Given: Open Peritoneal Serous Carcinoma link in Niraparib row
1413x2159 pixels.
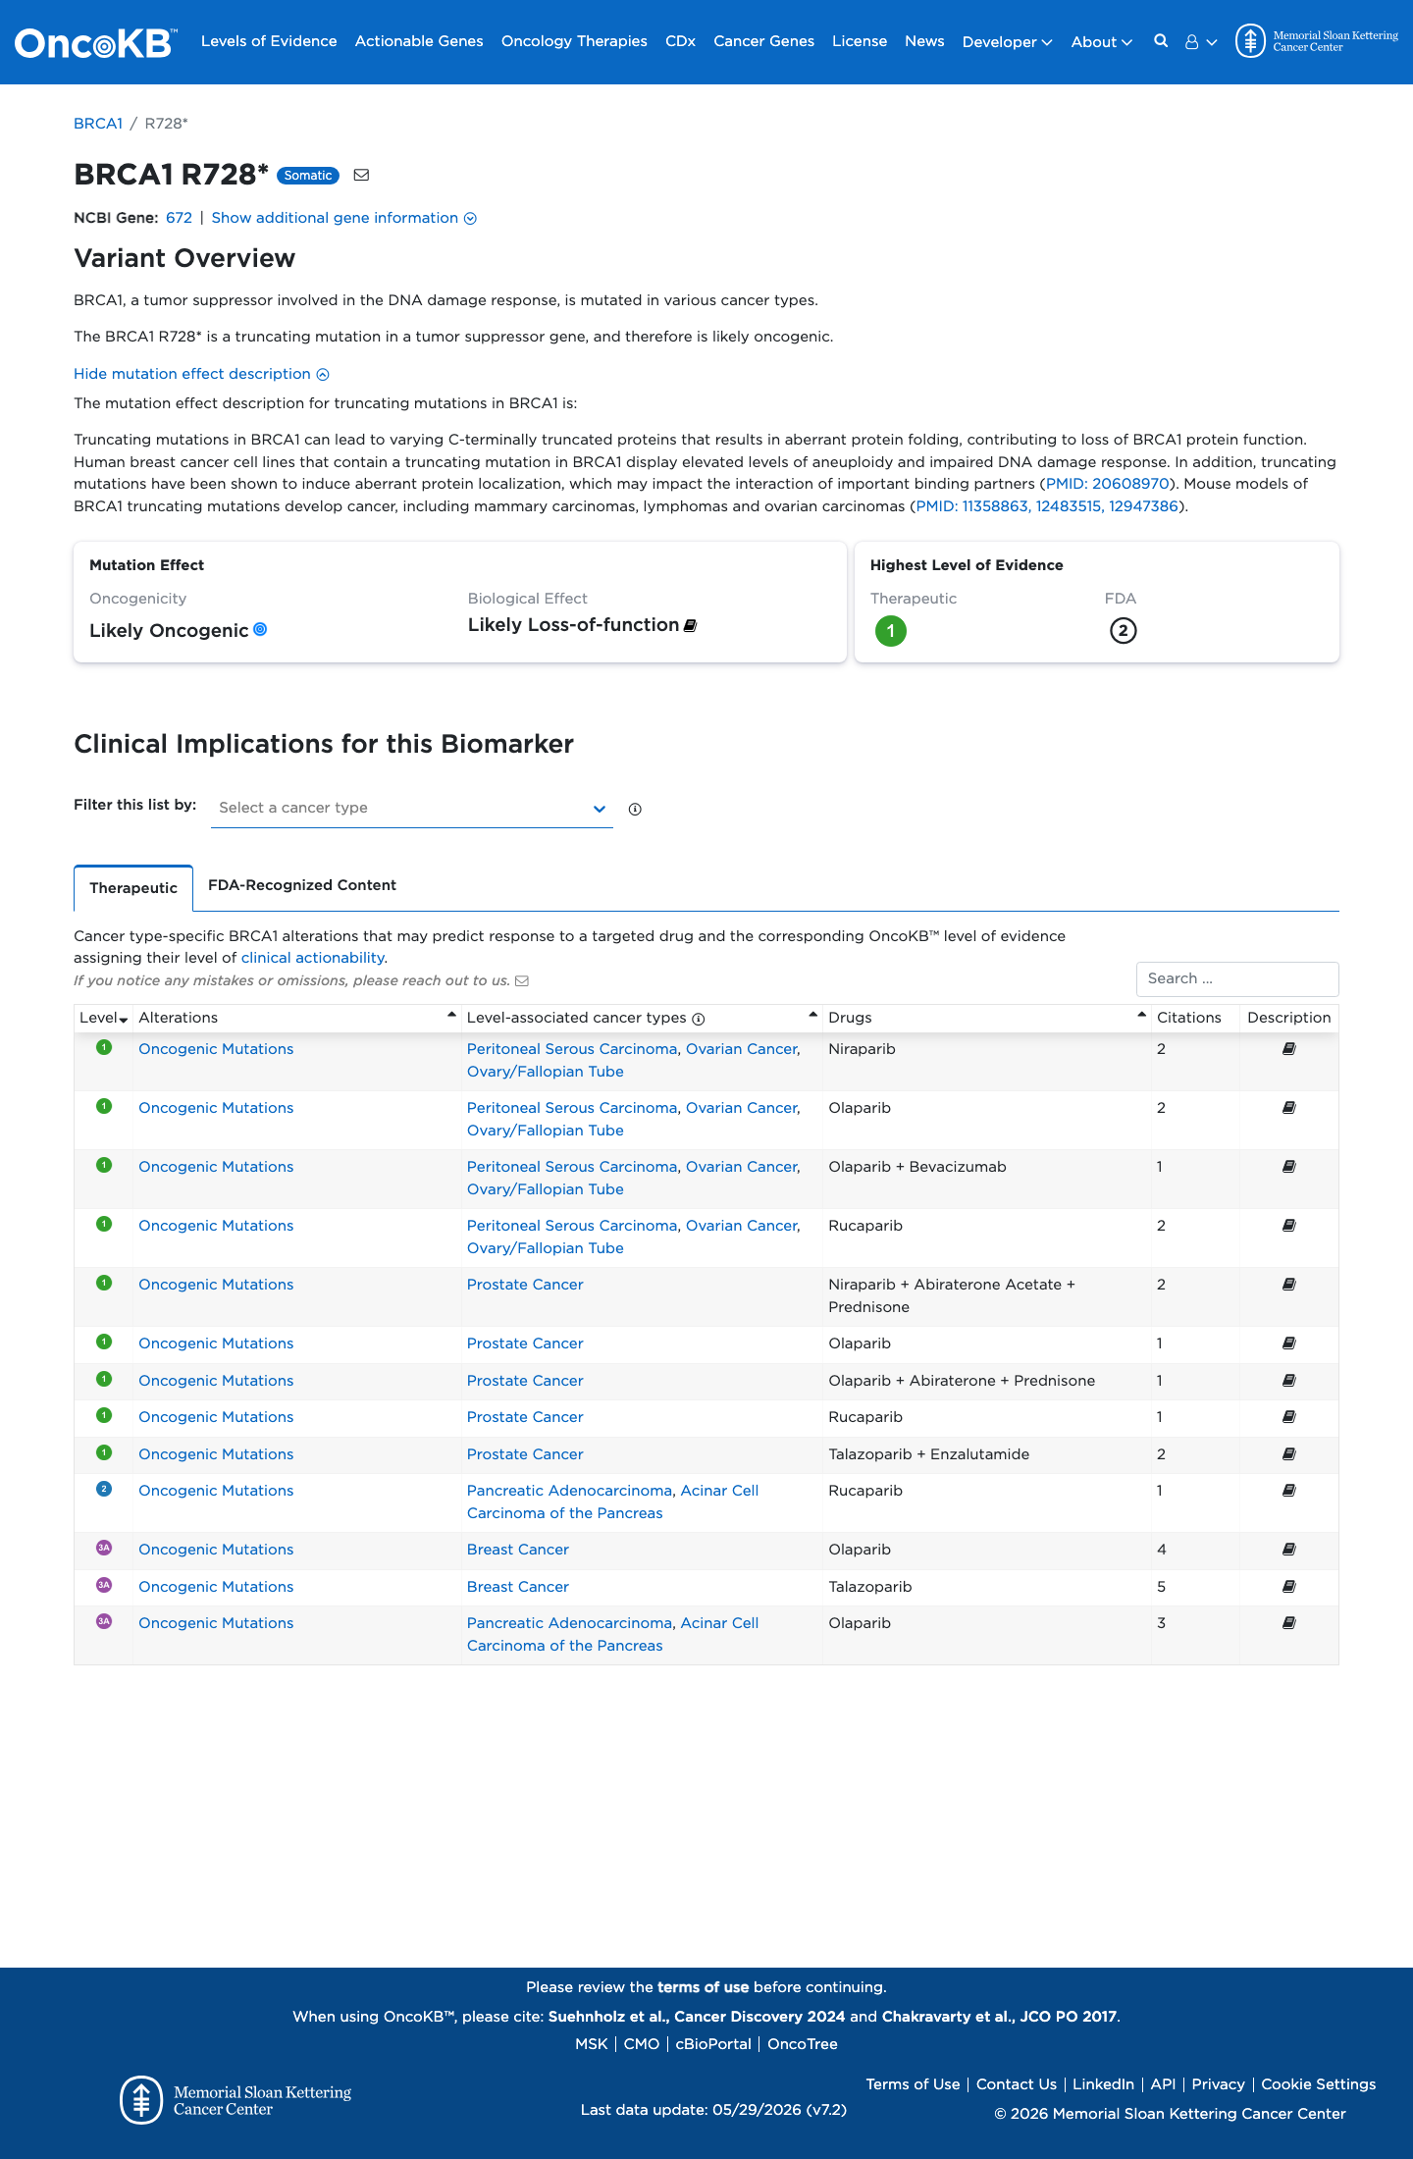Looking at the screenshot, I should (x=572, y=1049).
